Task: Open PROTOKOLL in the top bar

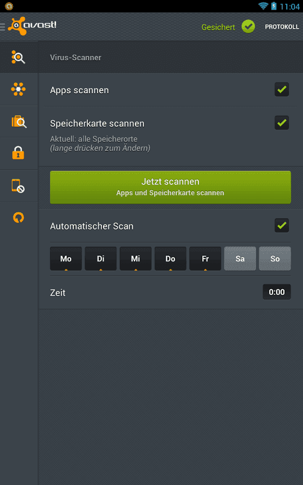Action: point(282,27)
